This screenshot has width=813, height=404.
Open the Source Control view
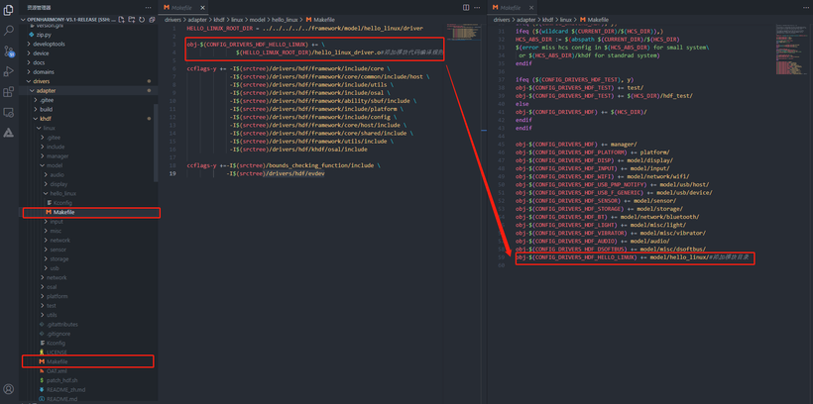click(8, 50)
